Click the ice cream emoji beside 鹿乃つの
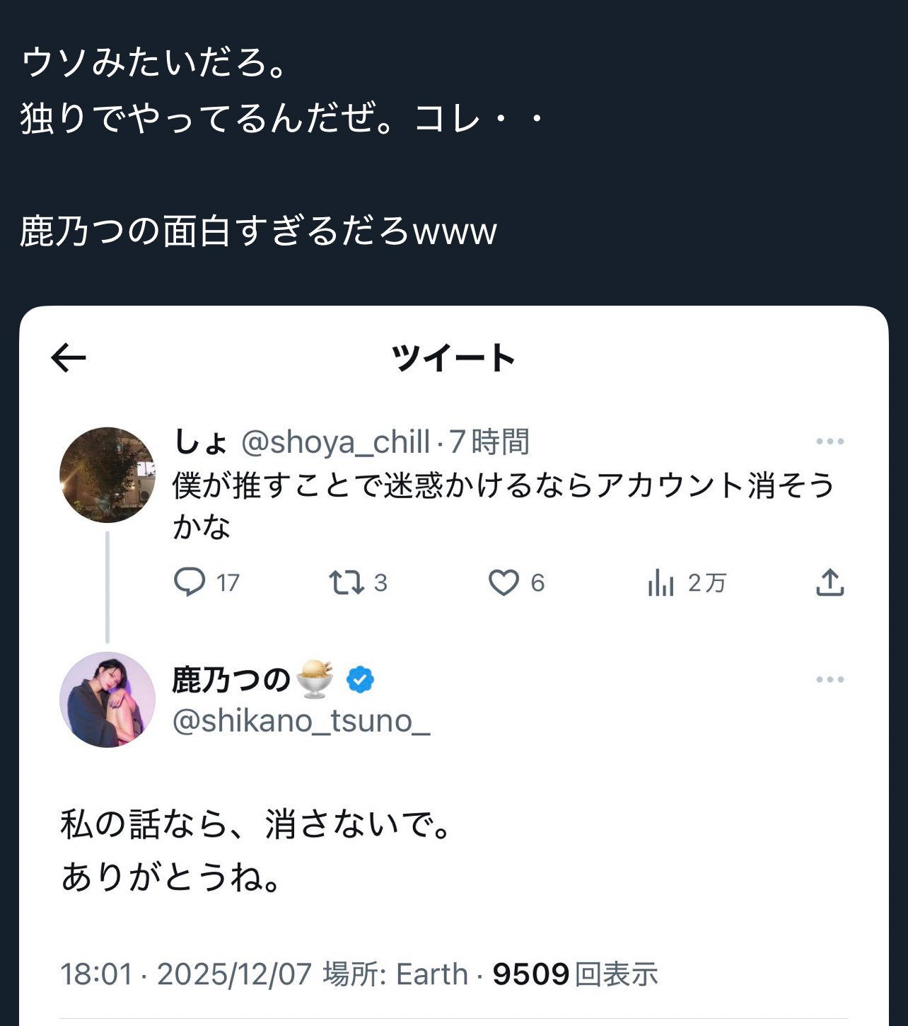 coord(315,679)
